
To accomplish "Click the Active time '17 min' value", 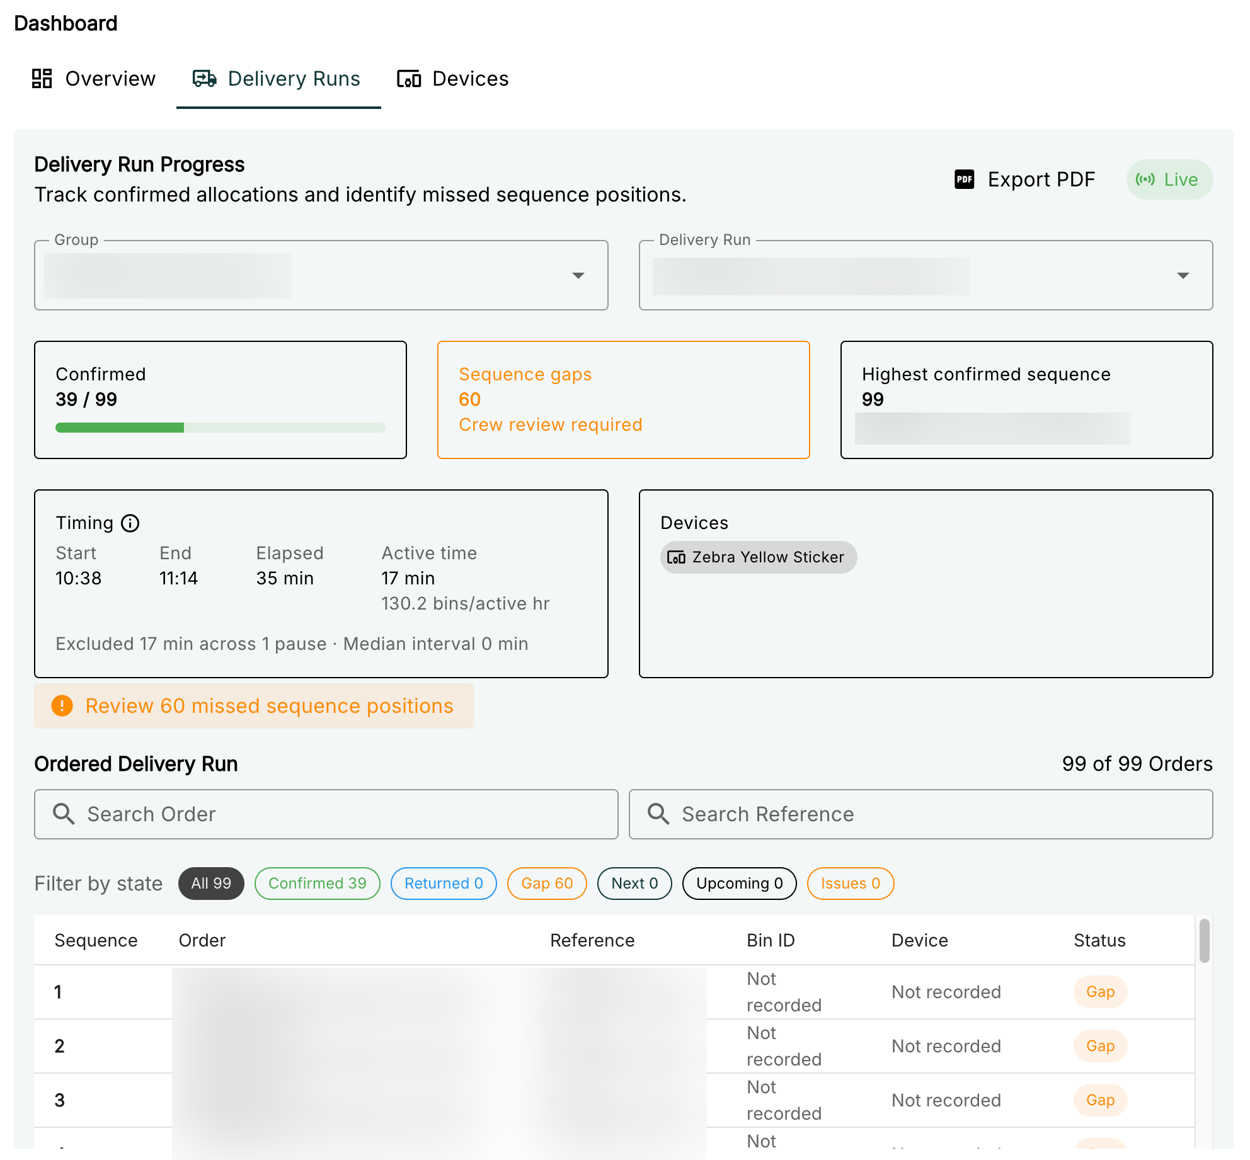I will [408, 578].
